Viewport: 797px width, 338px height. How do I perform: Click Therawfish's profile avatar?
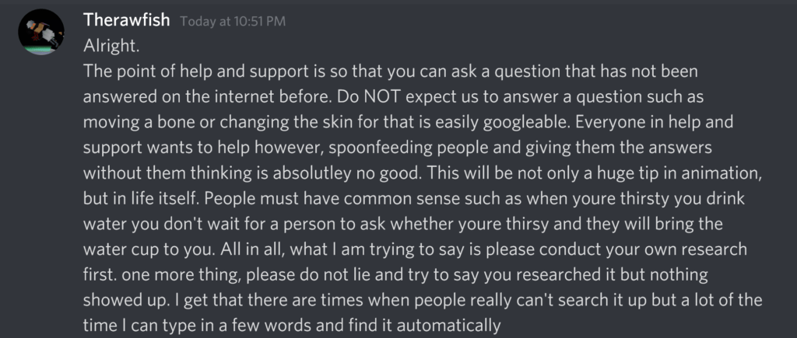40,33
